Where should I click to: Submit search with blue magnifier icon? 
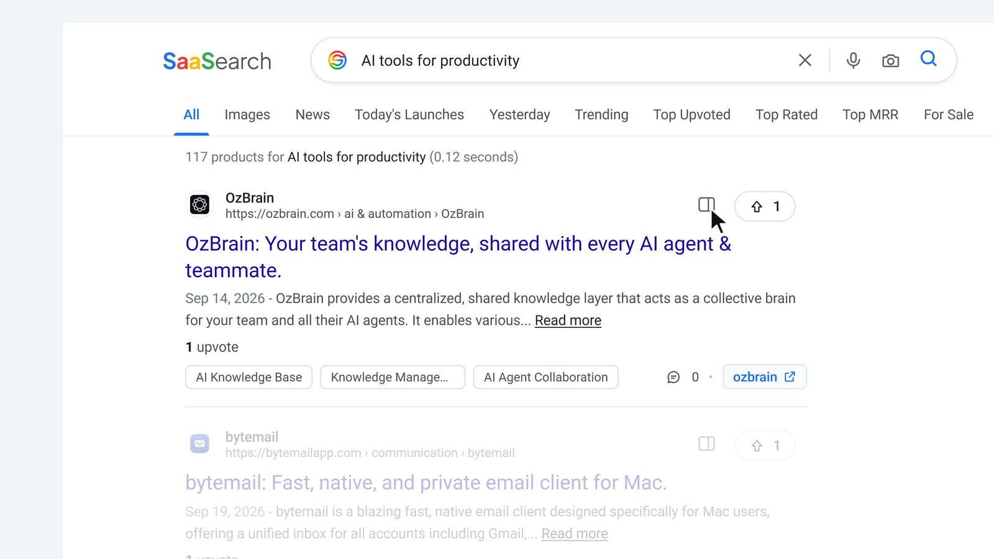tap(928, 58)
